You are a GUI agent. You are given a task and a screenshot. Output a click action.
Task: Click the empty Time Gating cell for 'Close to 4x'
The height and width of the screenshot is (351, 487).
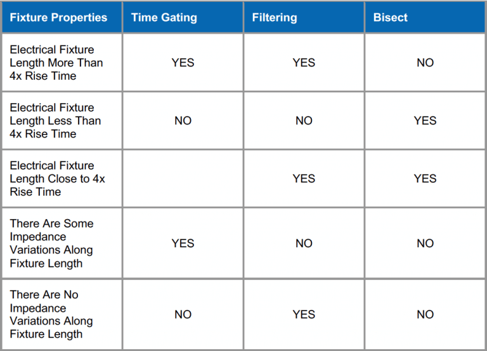(183, 179)
